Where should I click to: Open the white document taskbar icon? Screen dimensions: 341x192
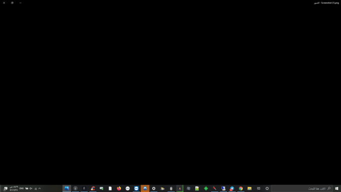(110, 188)
